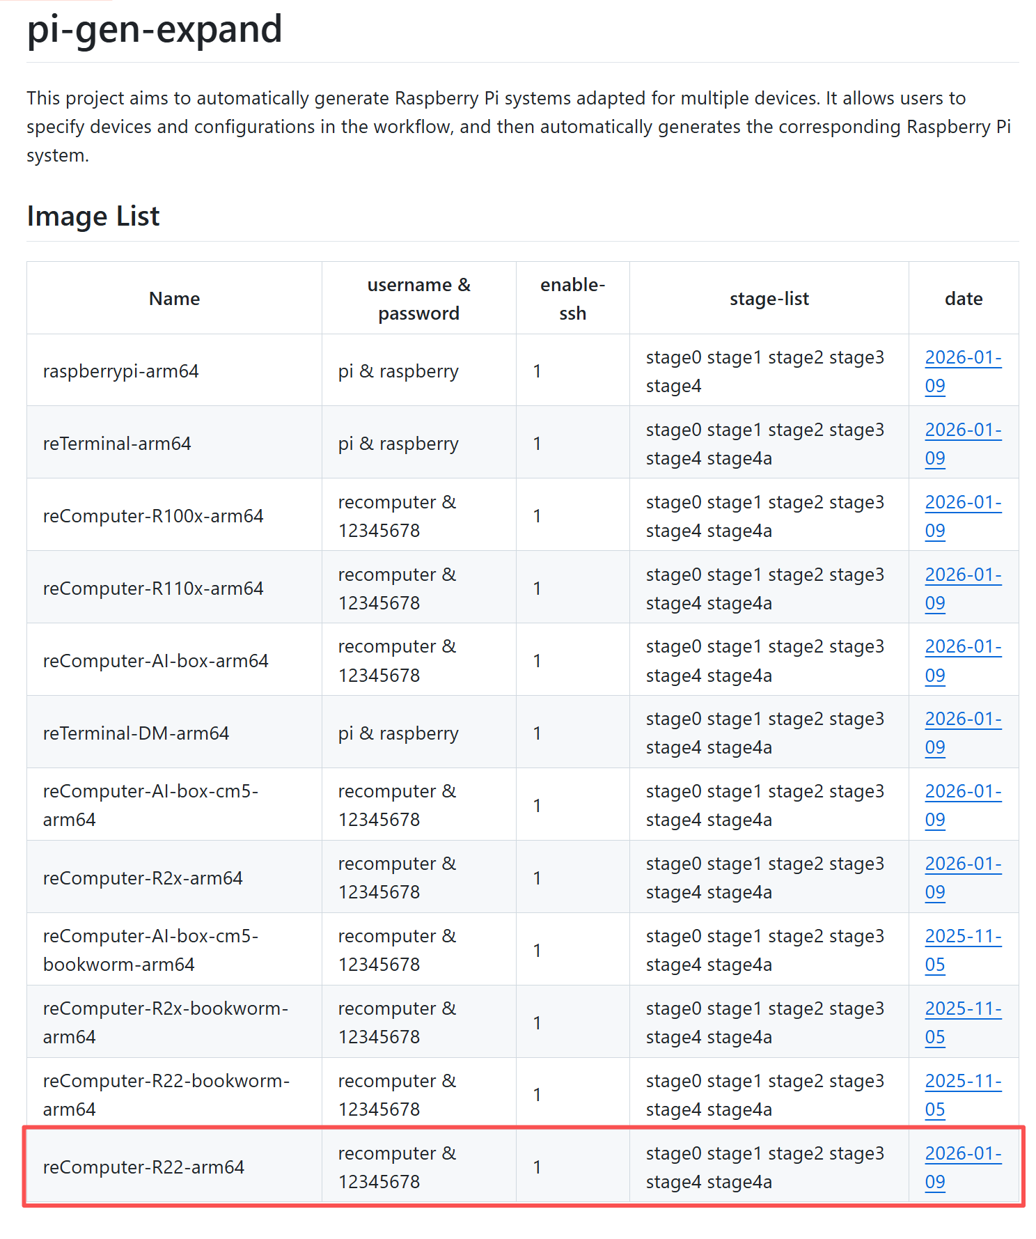Click the pi-gen-expand page heading
The width and height of the screenshot is (1036, 1239).
pyautogui.click(x=155, y=30)
